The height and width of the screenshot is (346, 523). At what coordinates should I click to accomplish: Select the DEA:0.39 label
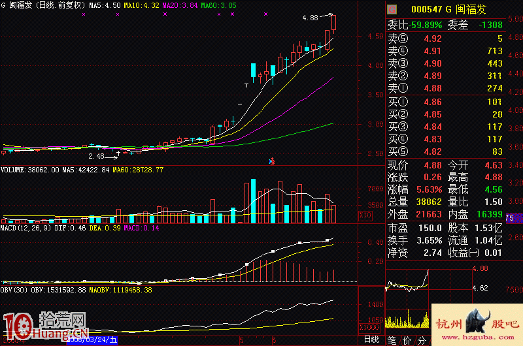coord(105,228)
